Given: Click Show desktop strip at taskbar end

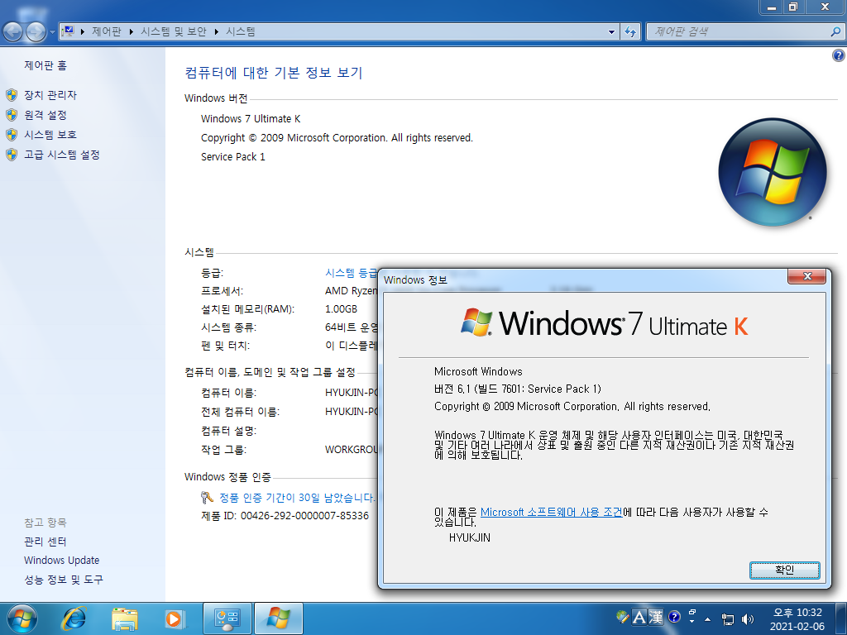Looking at the screenshot, I should (841, 618).
